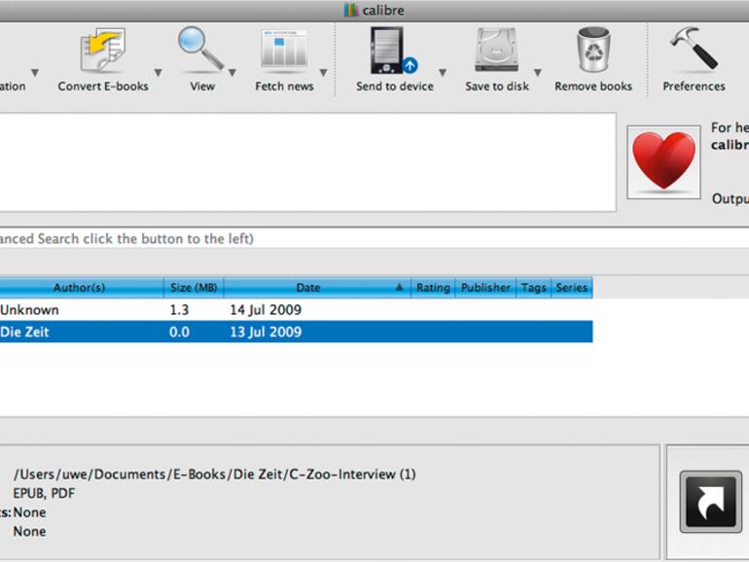This screenshot has height=562, width=749.
Task: Click the EPUB, PDF formats text
Action: tap(44, 493)
